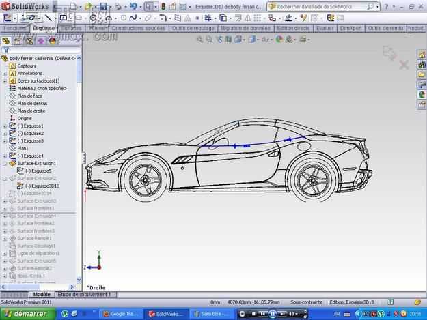
Task: Expand the Annotations tree node
Action: pyautogui.click(x=5, y=74)
